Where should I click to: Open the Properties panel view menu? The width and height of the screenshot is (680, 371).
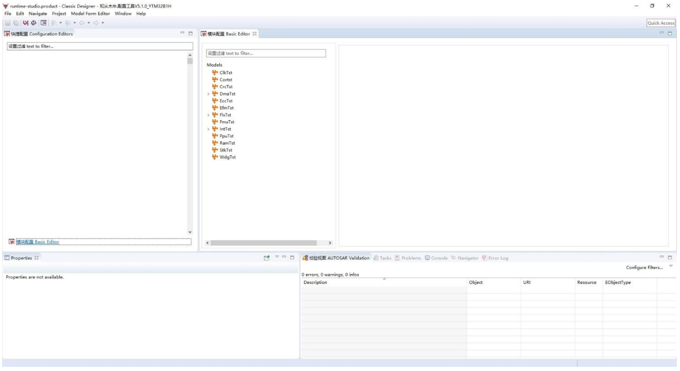pyautogui.click(x=277, y=258)
